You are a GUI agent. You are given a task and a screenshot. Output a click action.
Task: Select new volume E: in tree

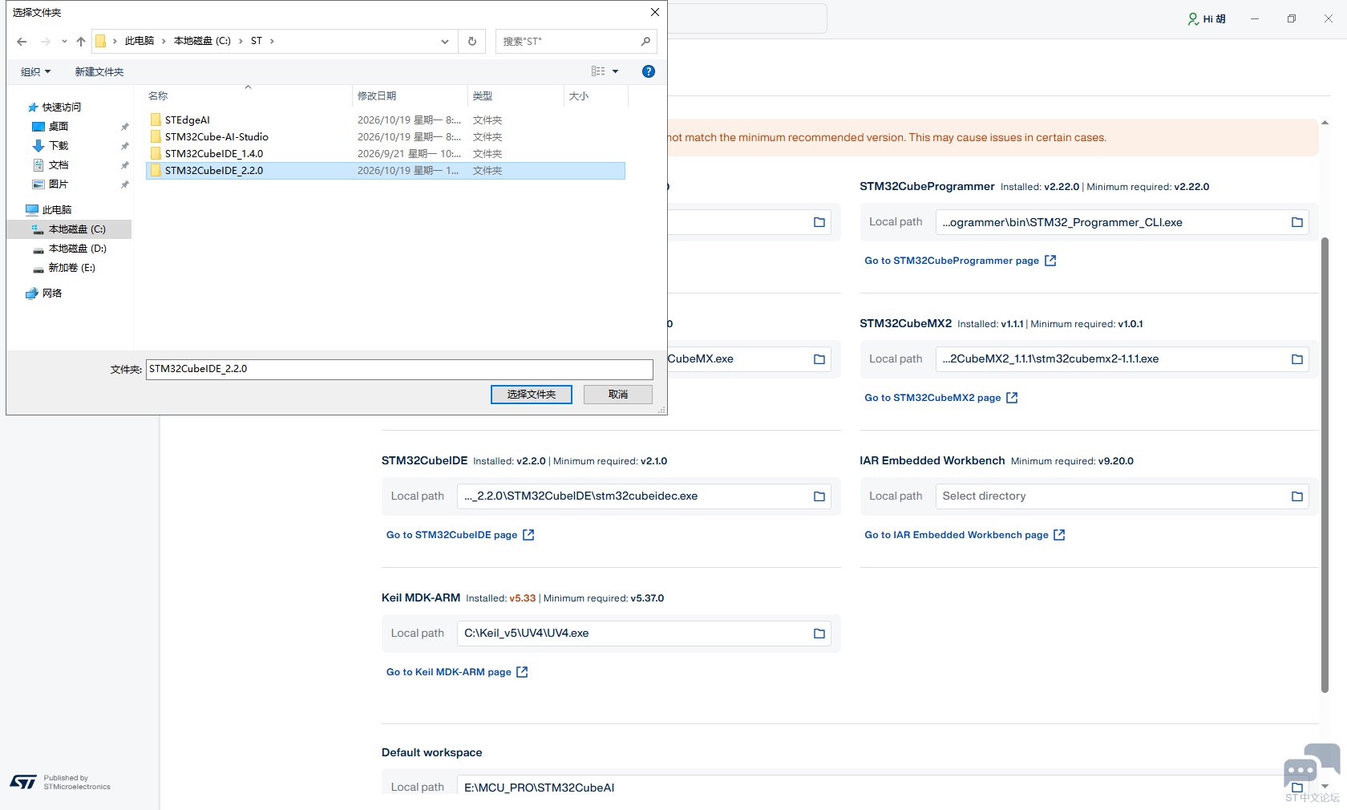tap(71, 268)
